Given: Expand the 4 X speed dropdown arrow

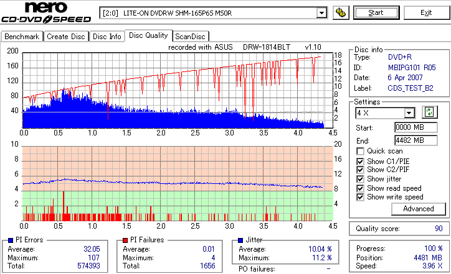Looking at the screenshot, I should [x=409, y=113].
